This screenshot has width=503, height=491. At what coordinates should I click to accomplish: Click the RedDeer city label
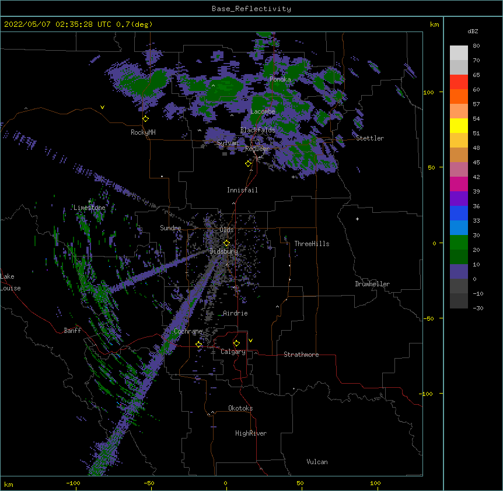tap(257, 149)
